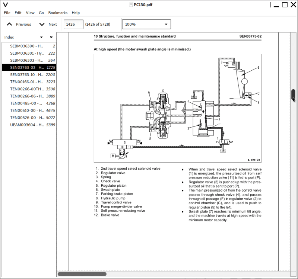The height and width of the screenshot is (279, 298).
Task: Select the Next page chevron icon
Action: coord(42,24)
